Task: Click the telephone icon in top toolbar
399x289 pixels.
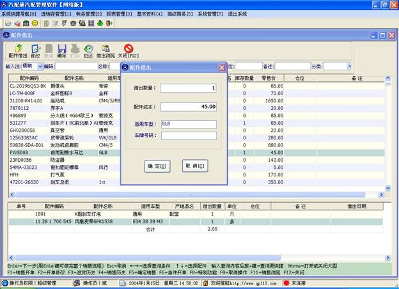Action: click(x=73, y=23)
